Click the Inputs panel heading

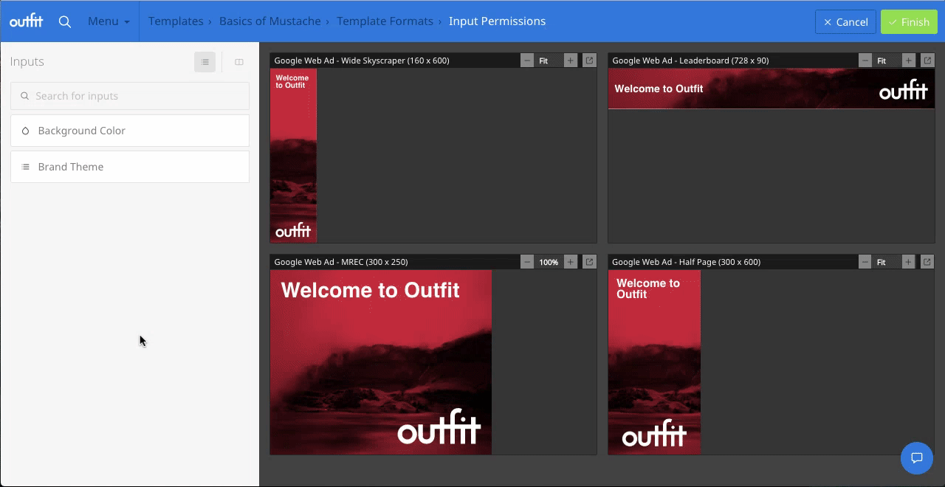[27, 62]
